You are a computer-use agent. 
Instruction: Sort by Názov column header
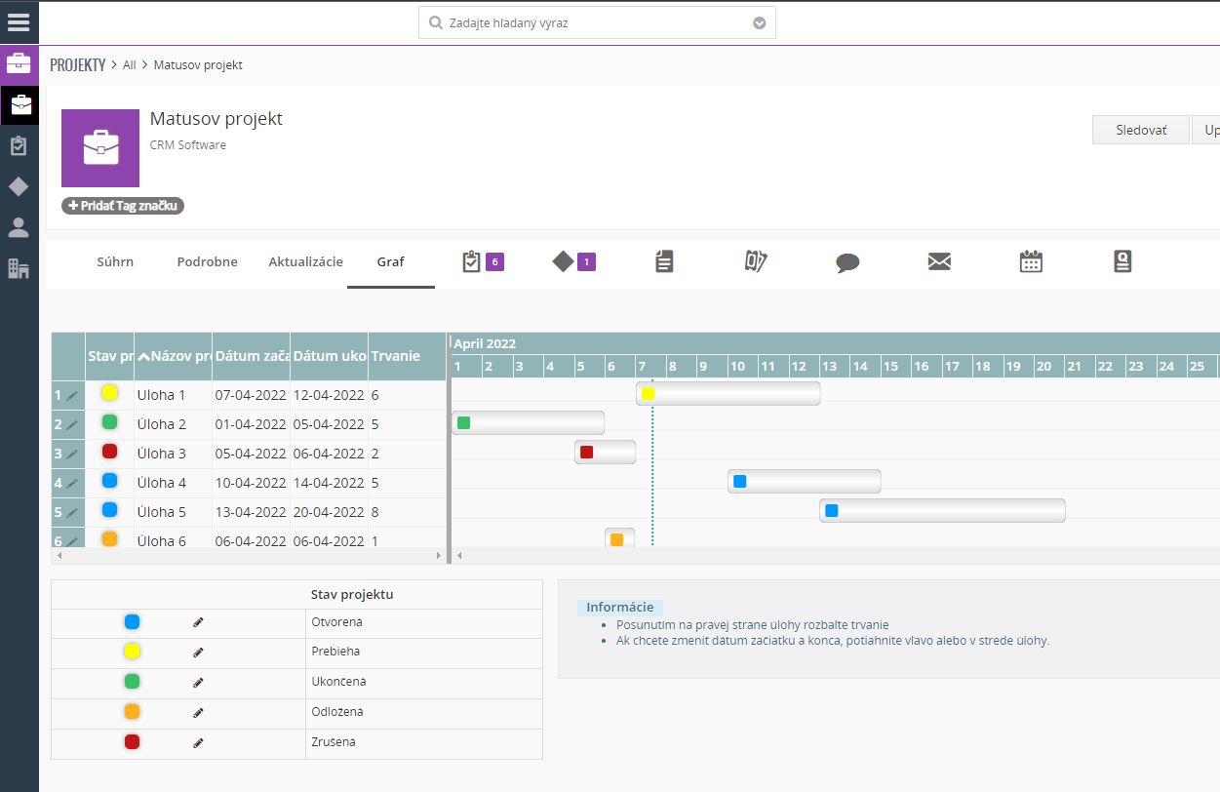click(x=174, y=356)
